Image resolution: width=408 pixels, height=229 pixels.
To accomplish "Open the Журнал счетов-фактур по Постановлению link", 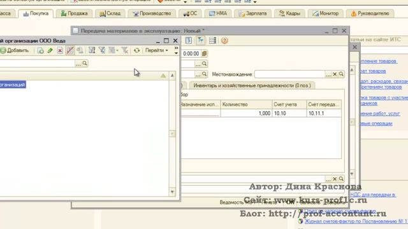I will click(x=356, y=221).
